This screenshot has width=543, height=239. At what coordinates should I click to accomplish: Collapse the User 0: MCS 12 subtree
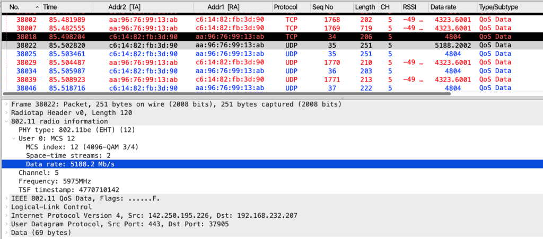pos(13,138)
